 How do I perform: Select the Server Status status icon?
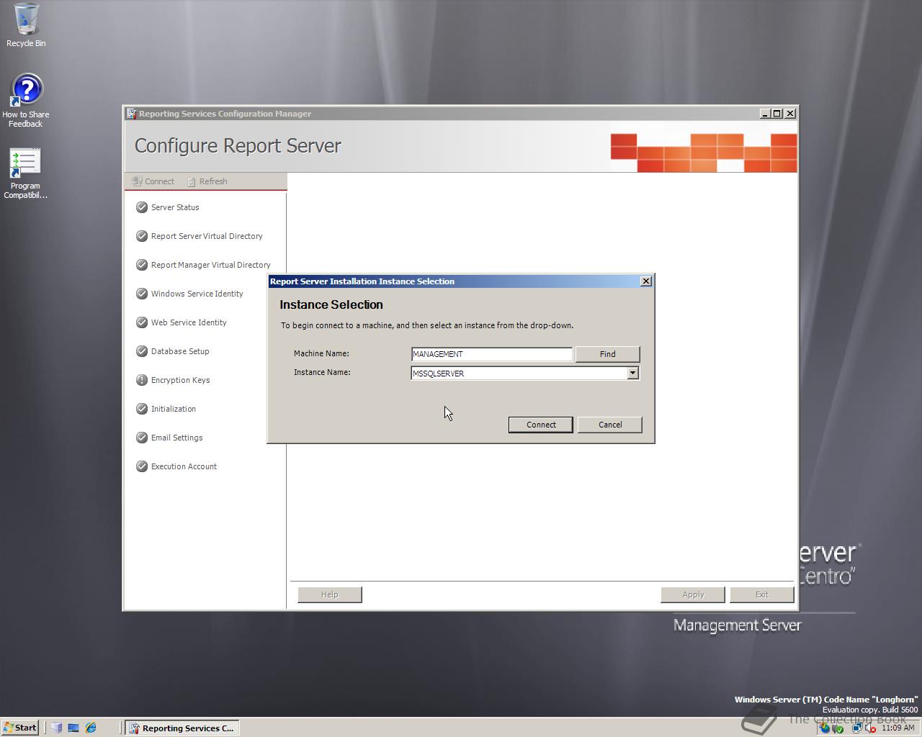click(x=142, y=207)
